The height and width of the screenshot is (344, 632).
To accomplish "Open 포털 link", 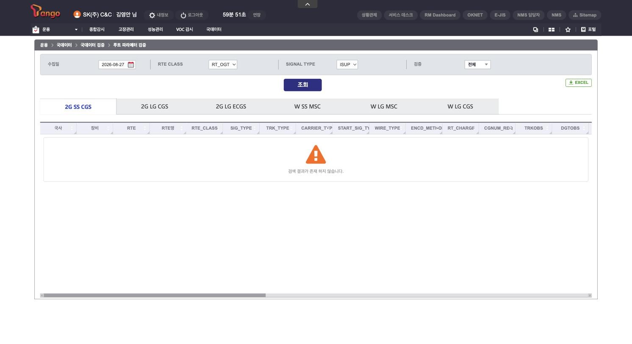I will [588, 29].
